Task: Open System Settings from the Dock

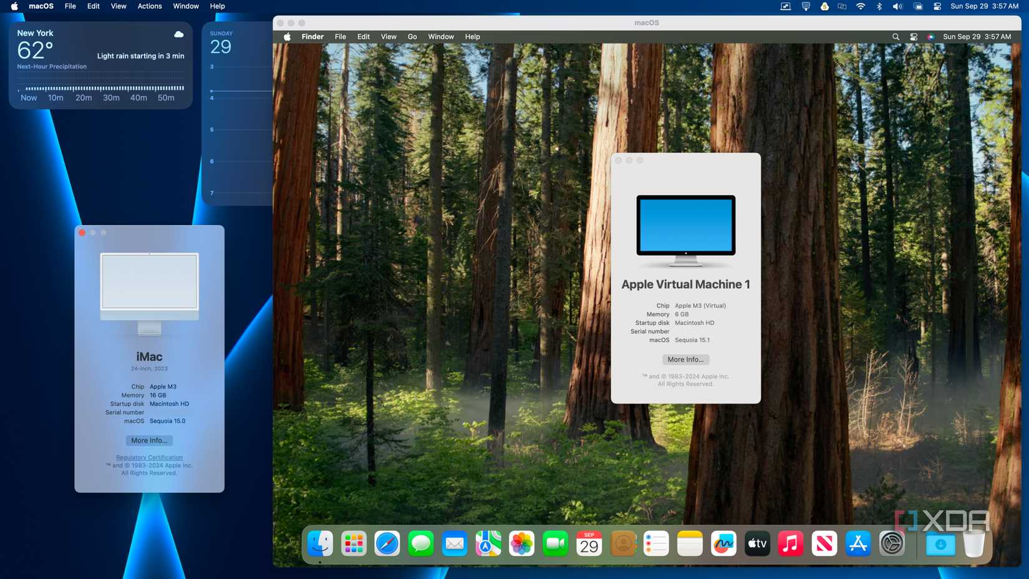Action: (x=892, y=543)
